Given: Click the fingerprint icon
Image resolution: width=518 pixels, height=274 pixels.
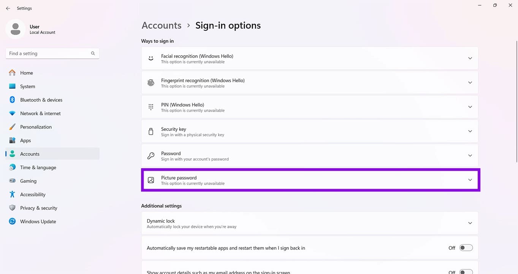Looking at the screenshot, I should (x=151, y=83).
